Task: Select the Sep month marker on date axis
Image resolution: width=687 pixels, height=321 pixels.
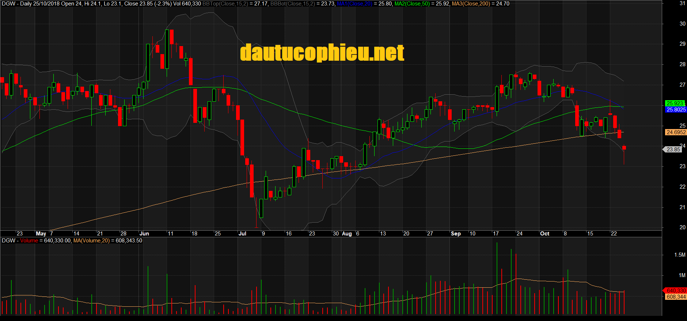Action: 456,234
